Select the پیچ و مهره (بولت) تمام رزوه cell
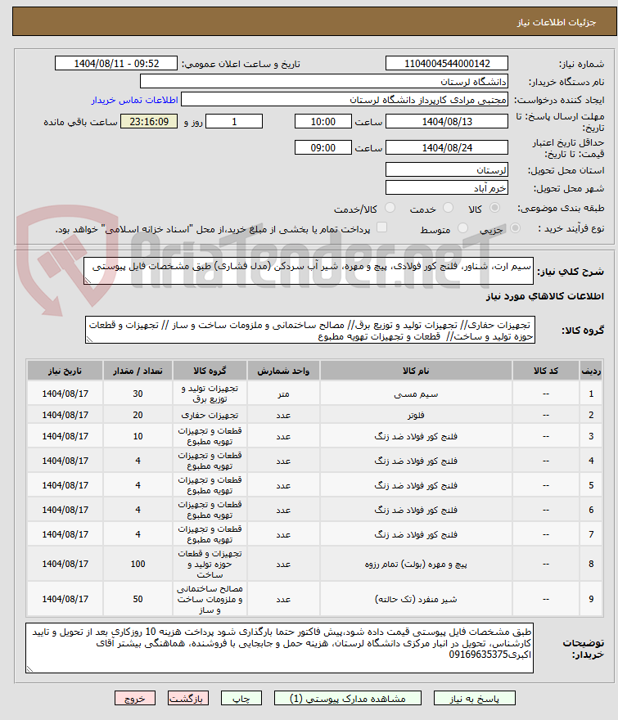 point(416,564)
